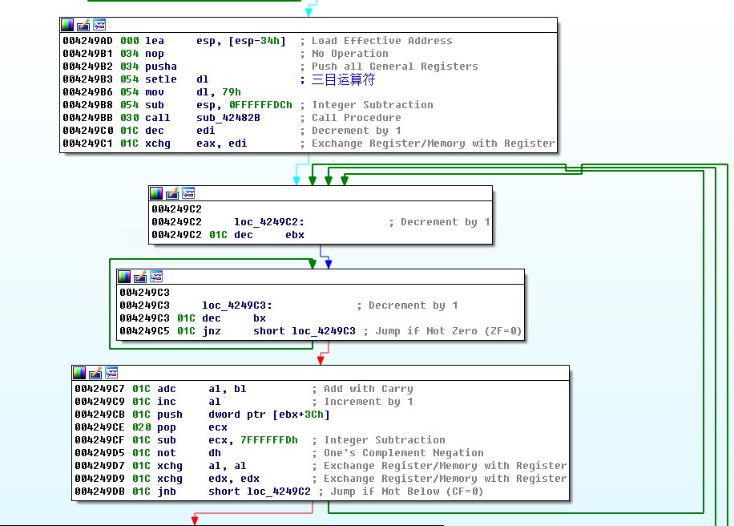Click the edit pencil icon on the loc_4249C2 block
Screen dimensions: 734x526
pos(172,193)
